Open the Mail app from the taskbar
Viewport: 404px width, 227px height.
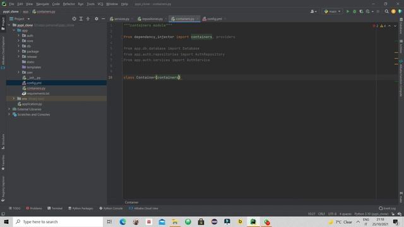pyautogui.click(x=162, y=221)
